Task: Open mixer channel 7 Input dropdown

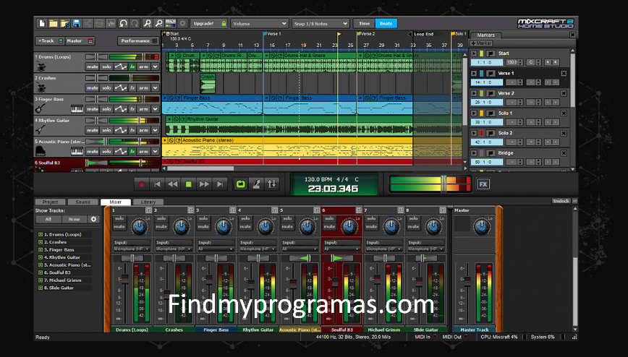Action: [383, 249]
